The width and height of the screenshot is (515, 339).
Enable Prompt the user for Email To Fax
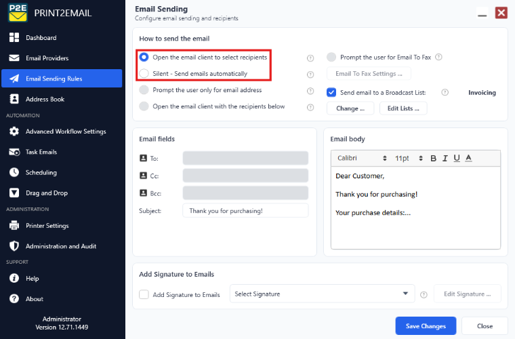[x=331, y=57]
